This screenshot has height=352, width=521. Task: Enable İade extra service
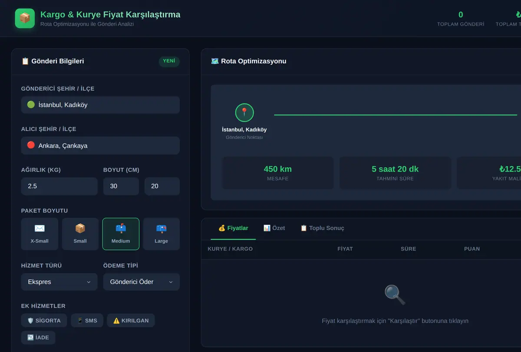tap(38, 338)
